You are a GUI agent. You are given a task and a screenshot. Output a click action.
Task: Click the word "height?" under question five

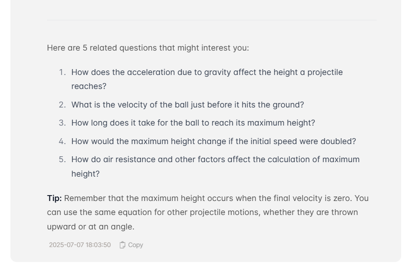coord(85,174)
